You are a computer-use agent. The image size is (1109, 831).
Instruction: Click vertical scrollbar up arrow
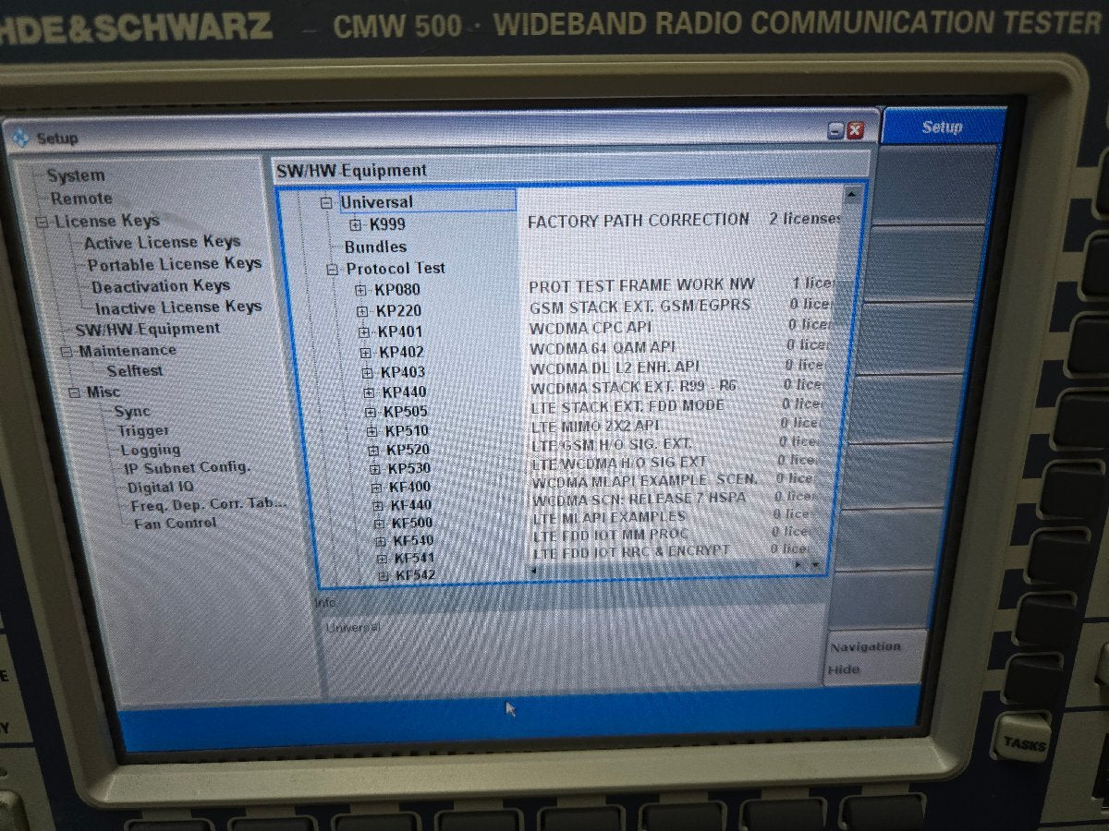coord(851,194)
